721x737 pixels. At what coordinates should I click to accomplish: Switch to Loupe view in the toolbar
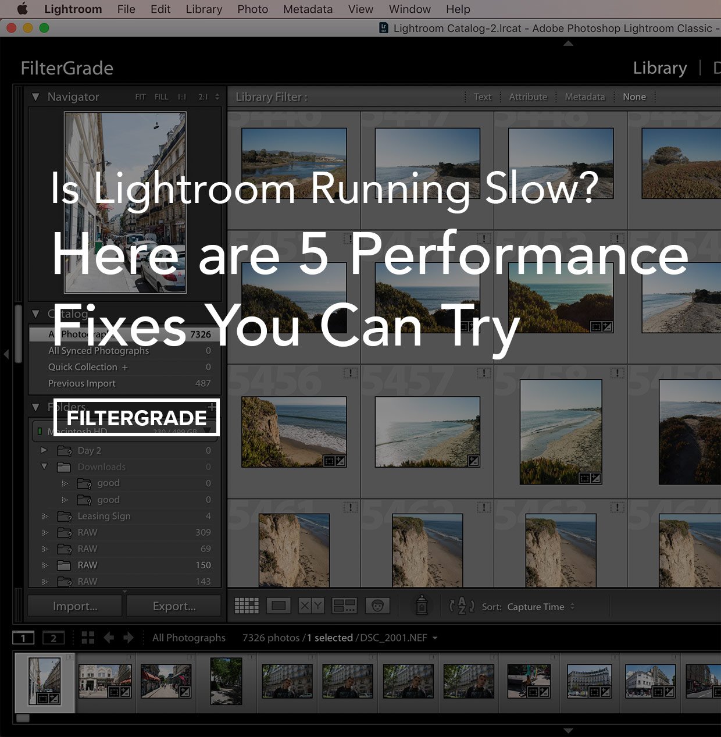[279, 606]
